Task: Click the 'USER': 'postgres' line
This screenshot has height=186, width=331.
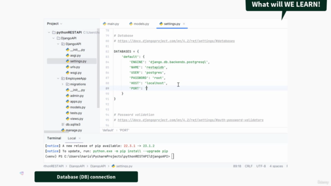Action: point(147,72)
